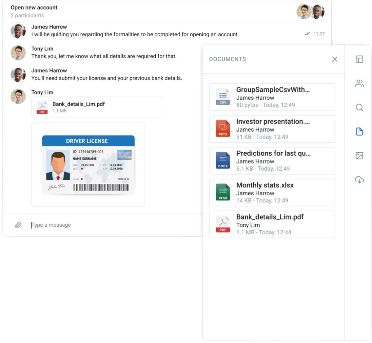372x343 pixels.
Task: Open Investor presentation PPTX file
Action: 272,129
